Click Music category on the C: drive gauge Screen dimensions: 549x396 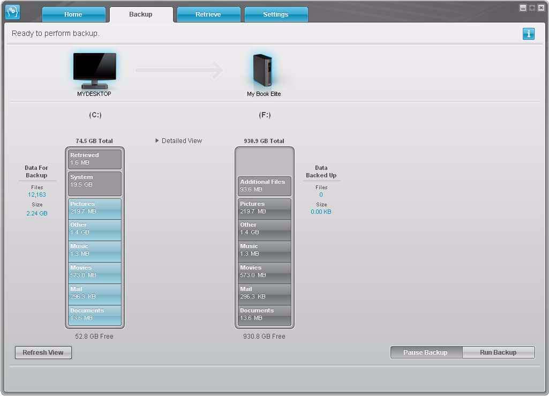pos(94,252)
